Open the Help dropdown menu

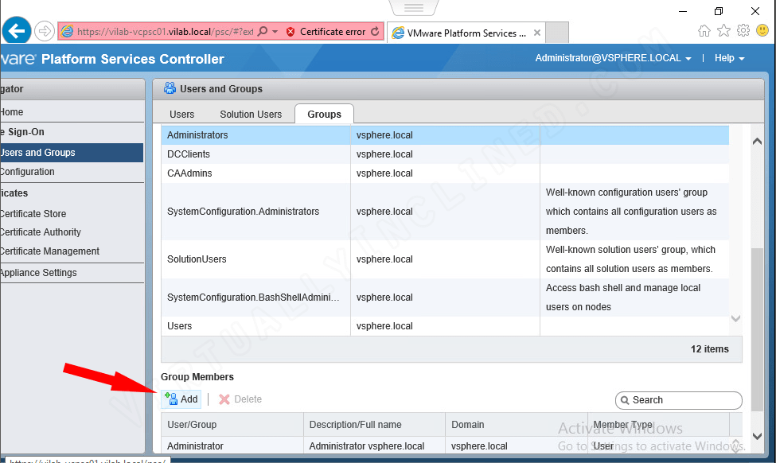click(x=728, y=58)
